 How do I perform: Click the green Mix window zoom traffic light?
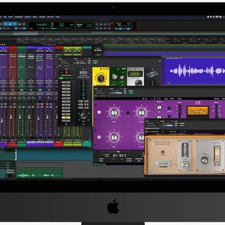click(4, 44)
